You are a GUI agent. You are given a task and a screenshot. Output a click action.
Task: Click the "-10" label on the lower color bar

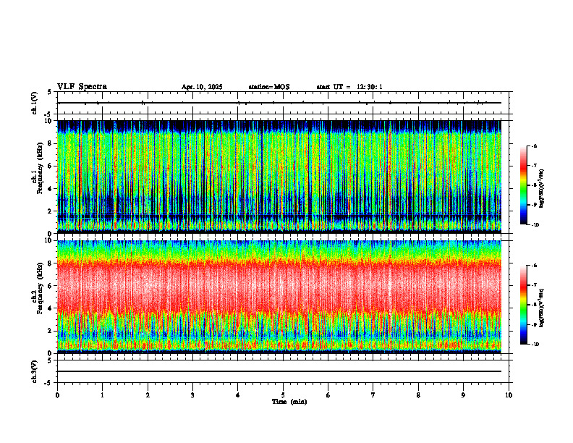tap(535, 345)
